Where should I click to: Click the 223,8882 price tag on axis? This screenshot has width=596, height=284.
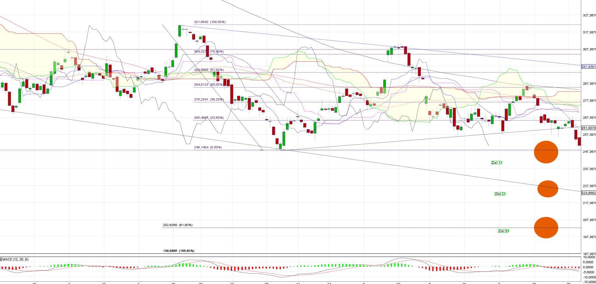(x=588, y=193)
